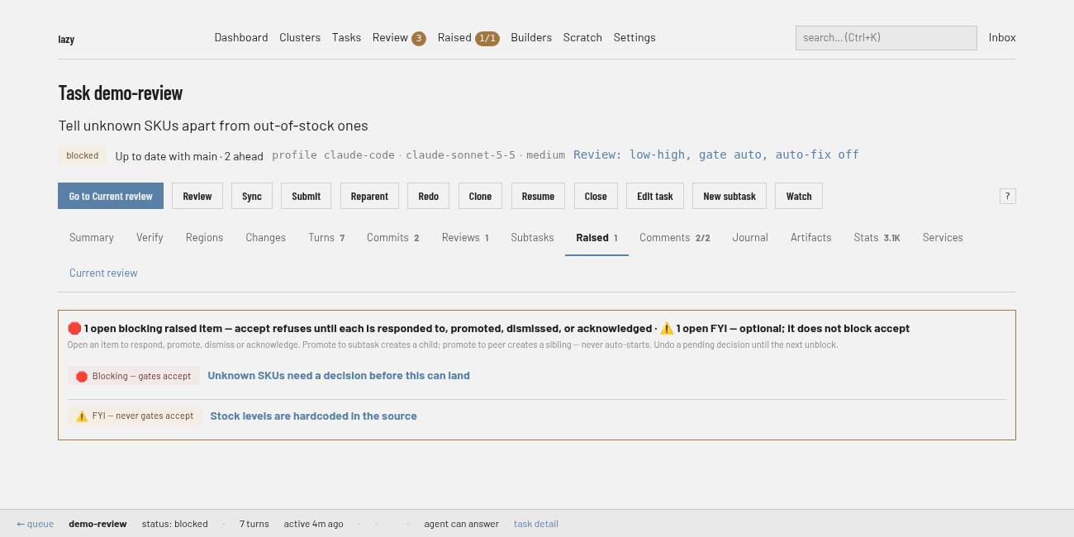Image resolution: width=1074 pixels, height=537 pixels.
Task: Click active 4m ago in footer
Action: point(314,524)
